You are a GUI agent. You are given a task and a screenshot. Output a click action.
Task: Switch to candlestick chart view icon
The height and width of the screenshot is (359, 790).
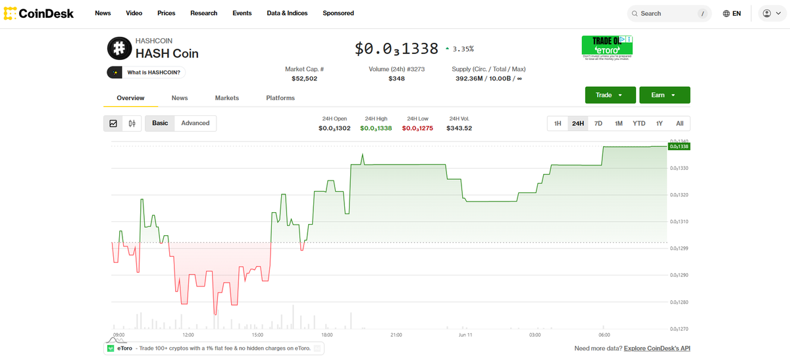[132, 123]
